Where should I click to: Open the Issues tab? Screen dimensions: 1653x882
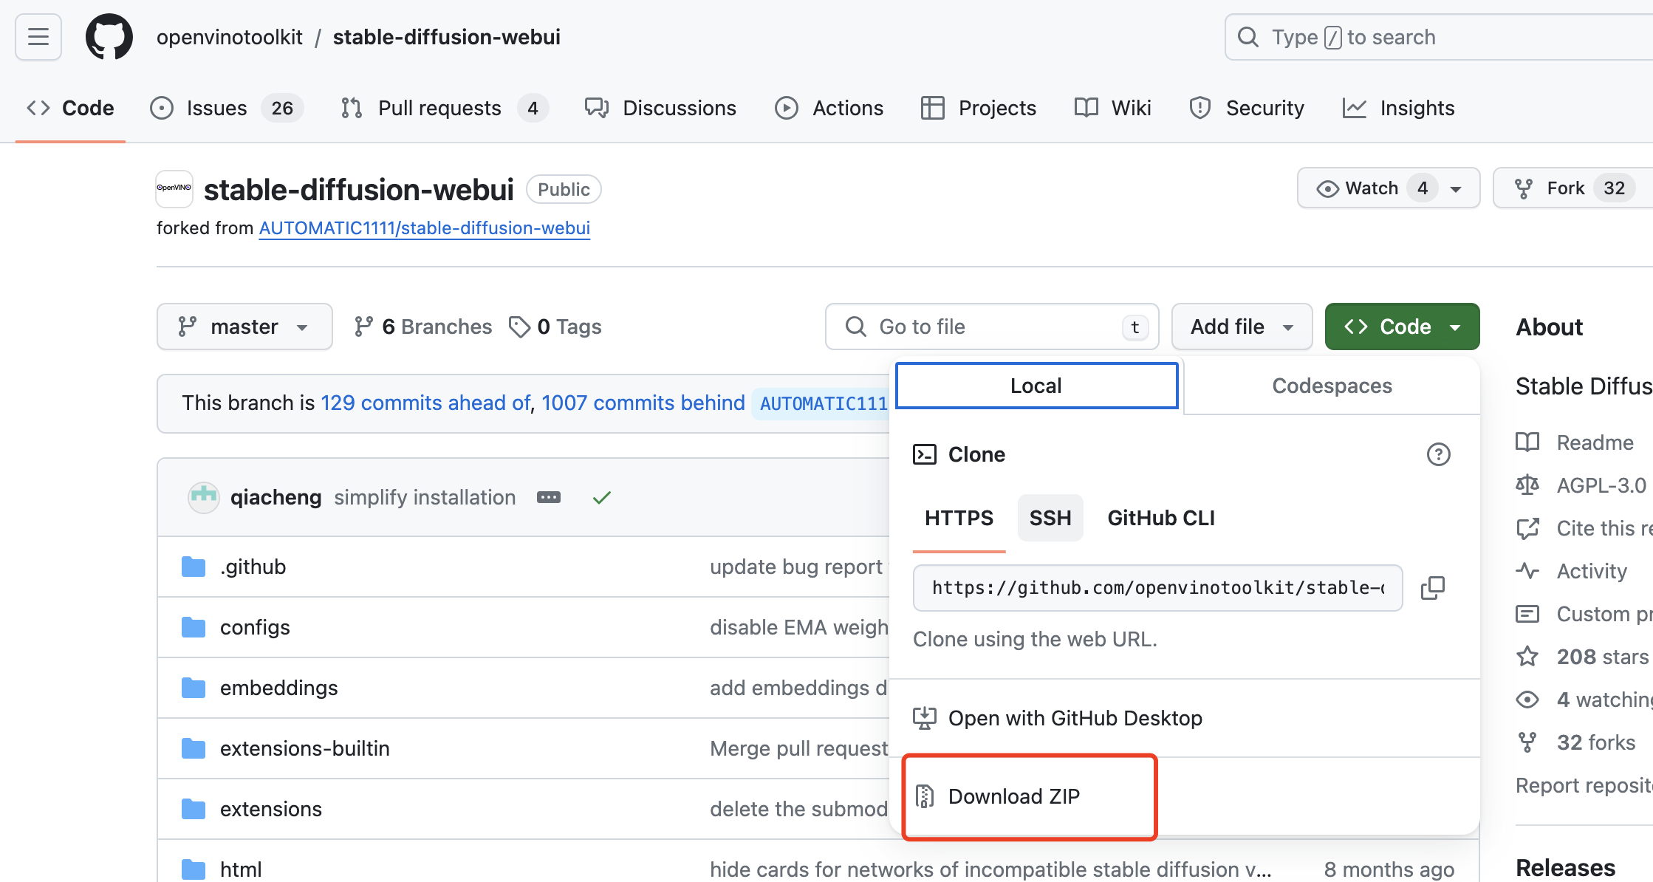226,108
